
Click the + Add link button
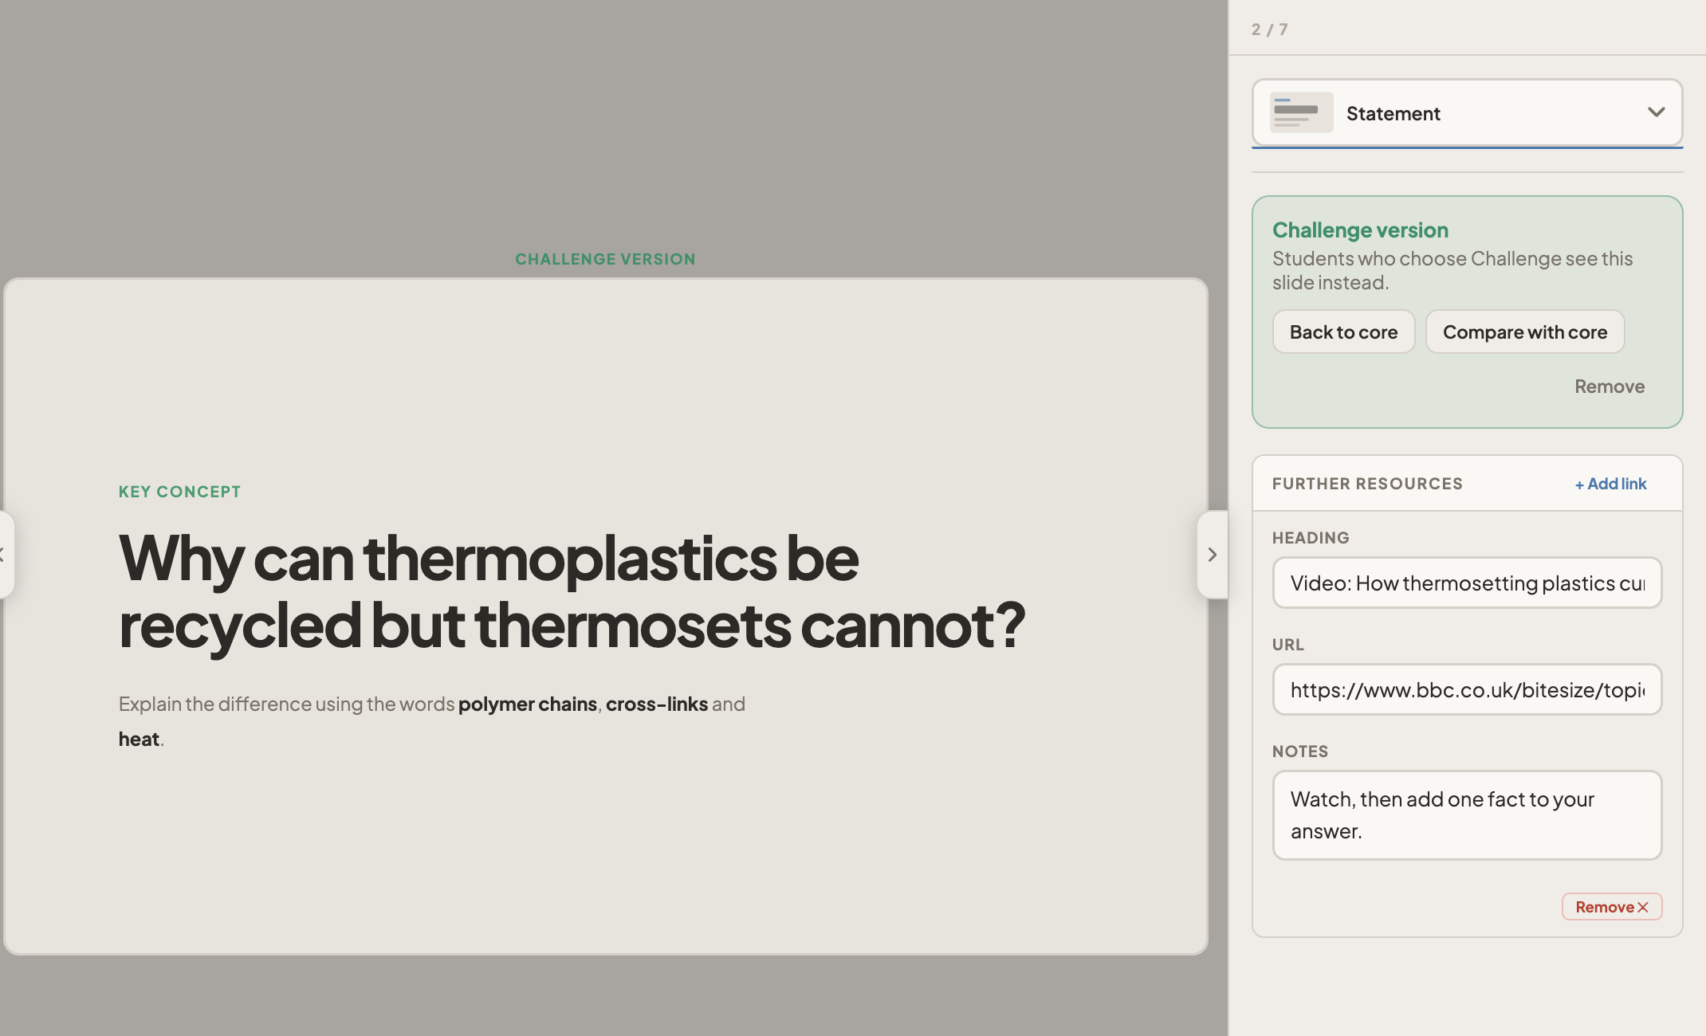pos(1610,484)
